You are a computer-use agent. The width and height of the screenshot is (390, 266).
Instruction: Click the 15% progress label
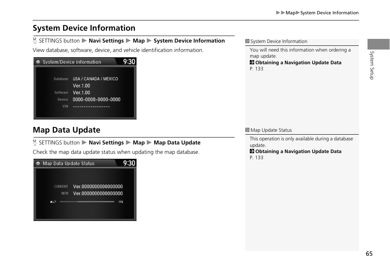(121, 202)
